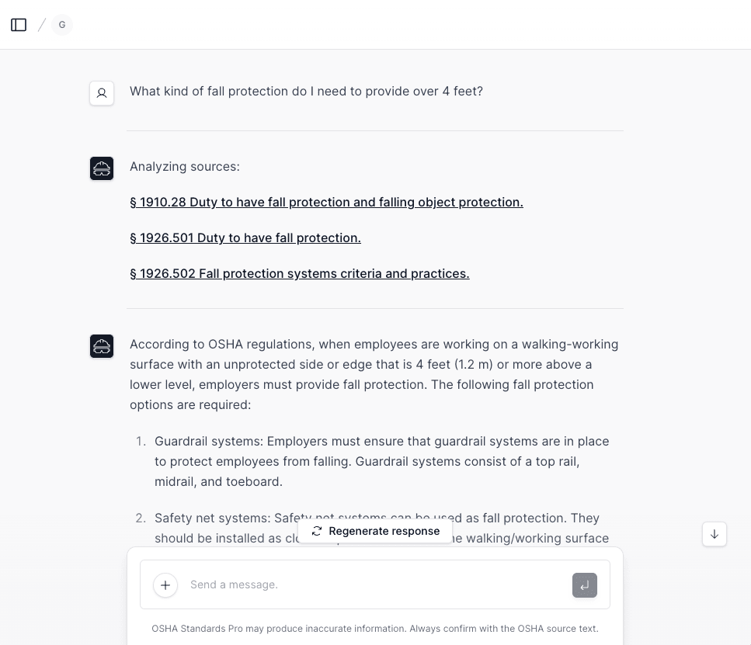Click the slash separator in the header
This screenshot has width=751, height=645.
[42, 25]
